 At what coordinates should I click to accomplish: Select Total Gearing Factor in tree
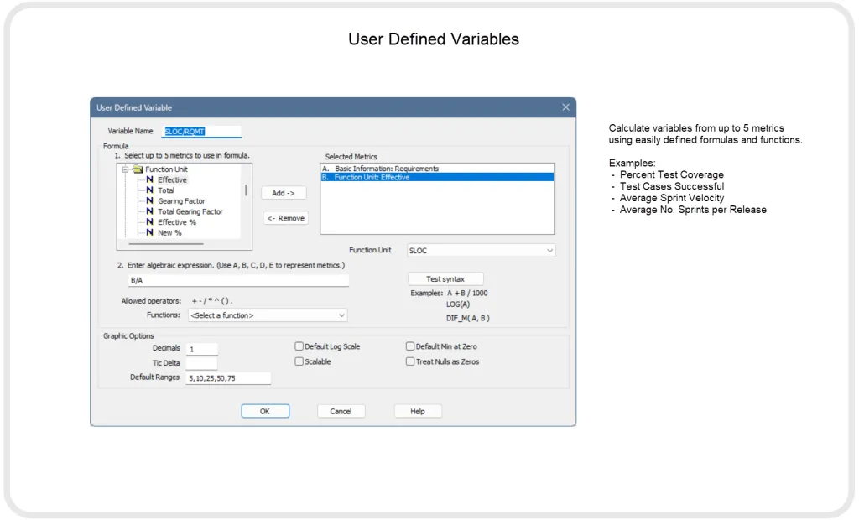coord(190,211)
